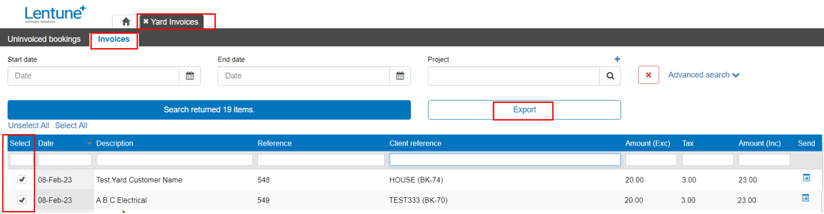
Task: Click TEST333 (BK-70) client reference
Action: [x=418, y=200]
